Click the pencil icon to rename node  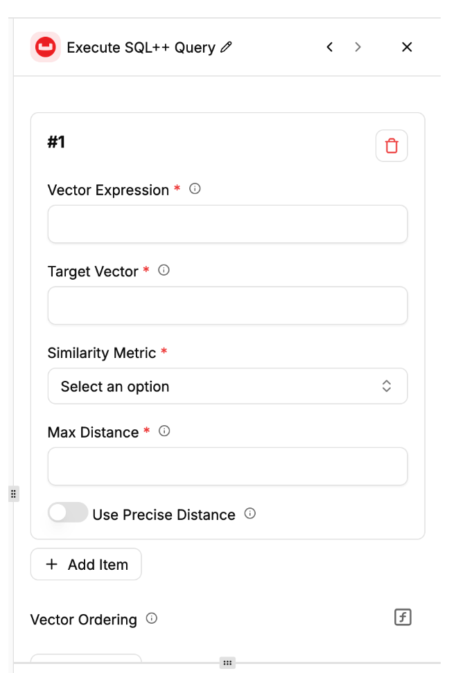pyautogui.click(x=227, y=47)
